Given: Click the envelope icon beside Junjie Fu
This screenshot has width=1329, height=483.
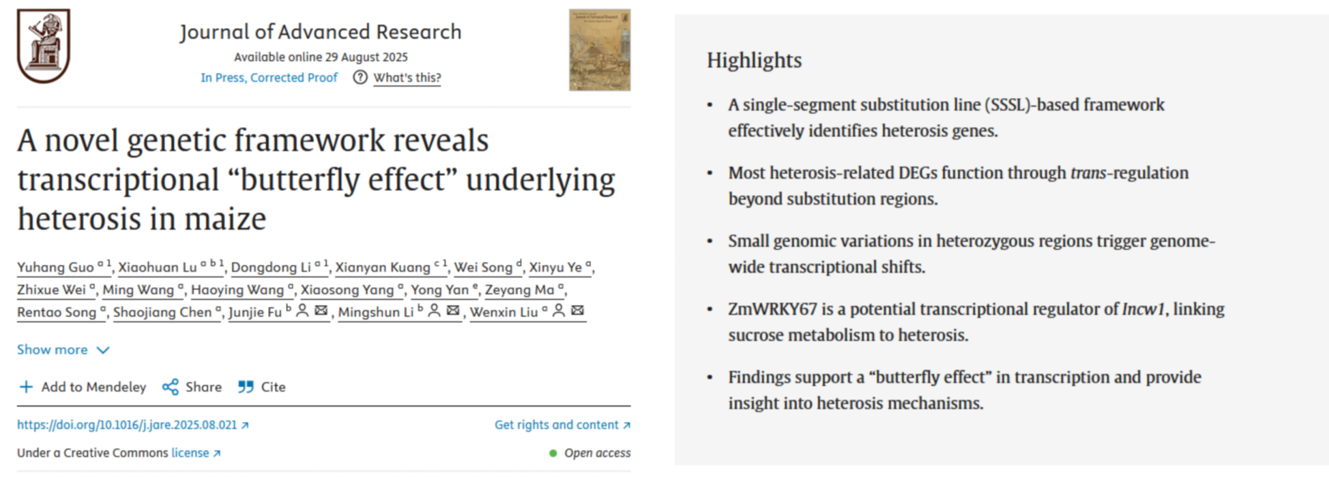Looking at the screenshot, I should pyautogui.click(x=321, y=311).
